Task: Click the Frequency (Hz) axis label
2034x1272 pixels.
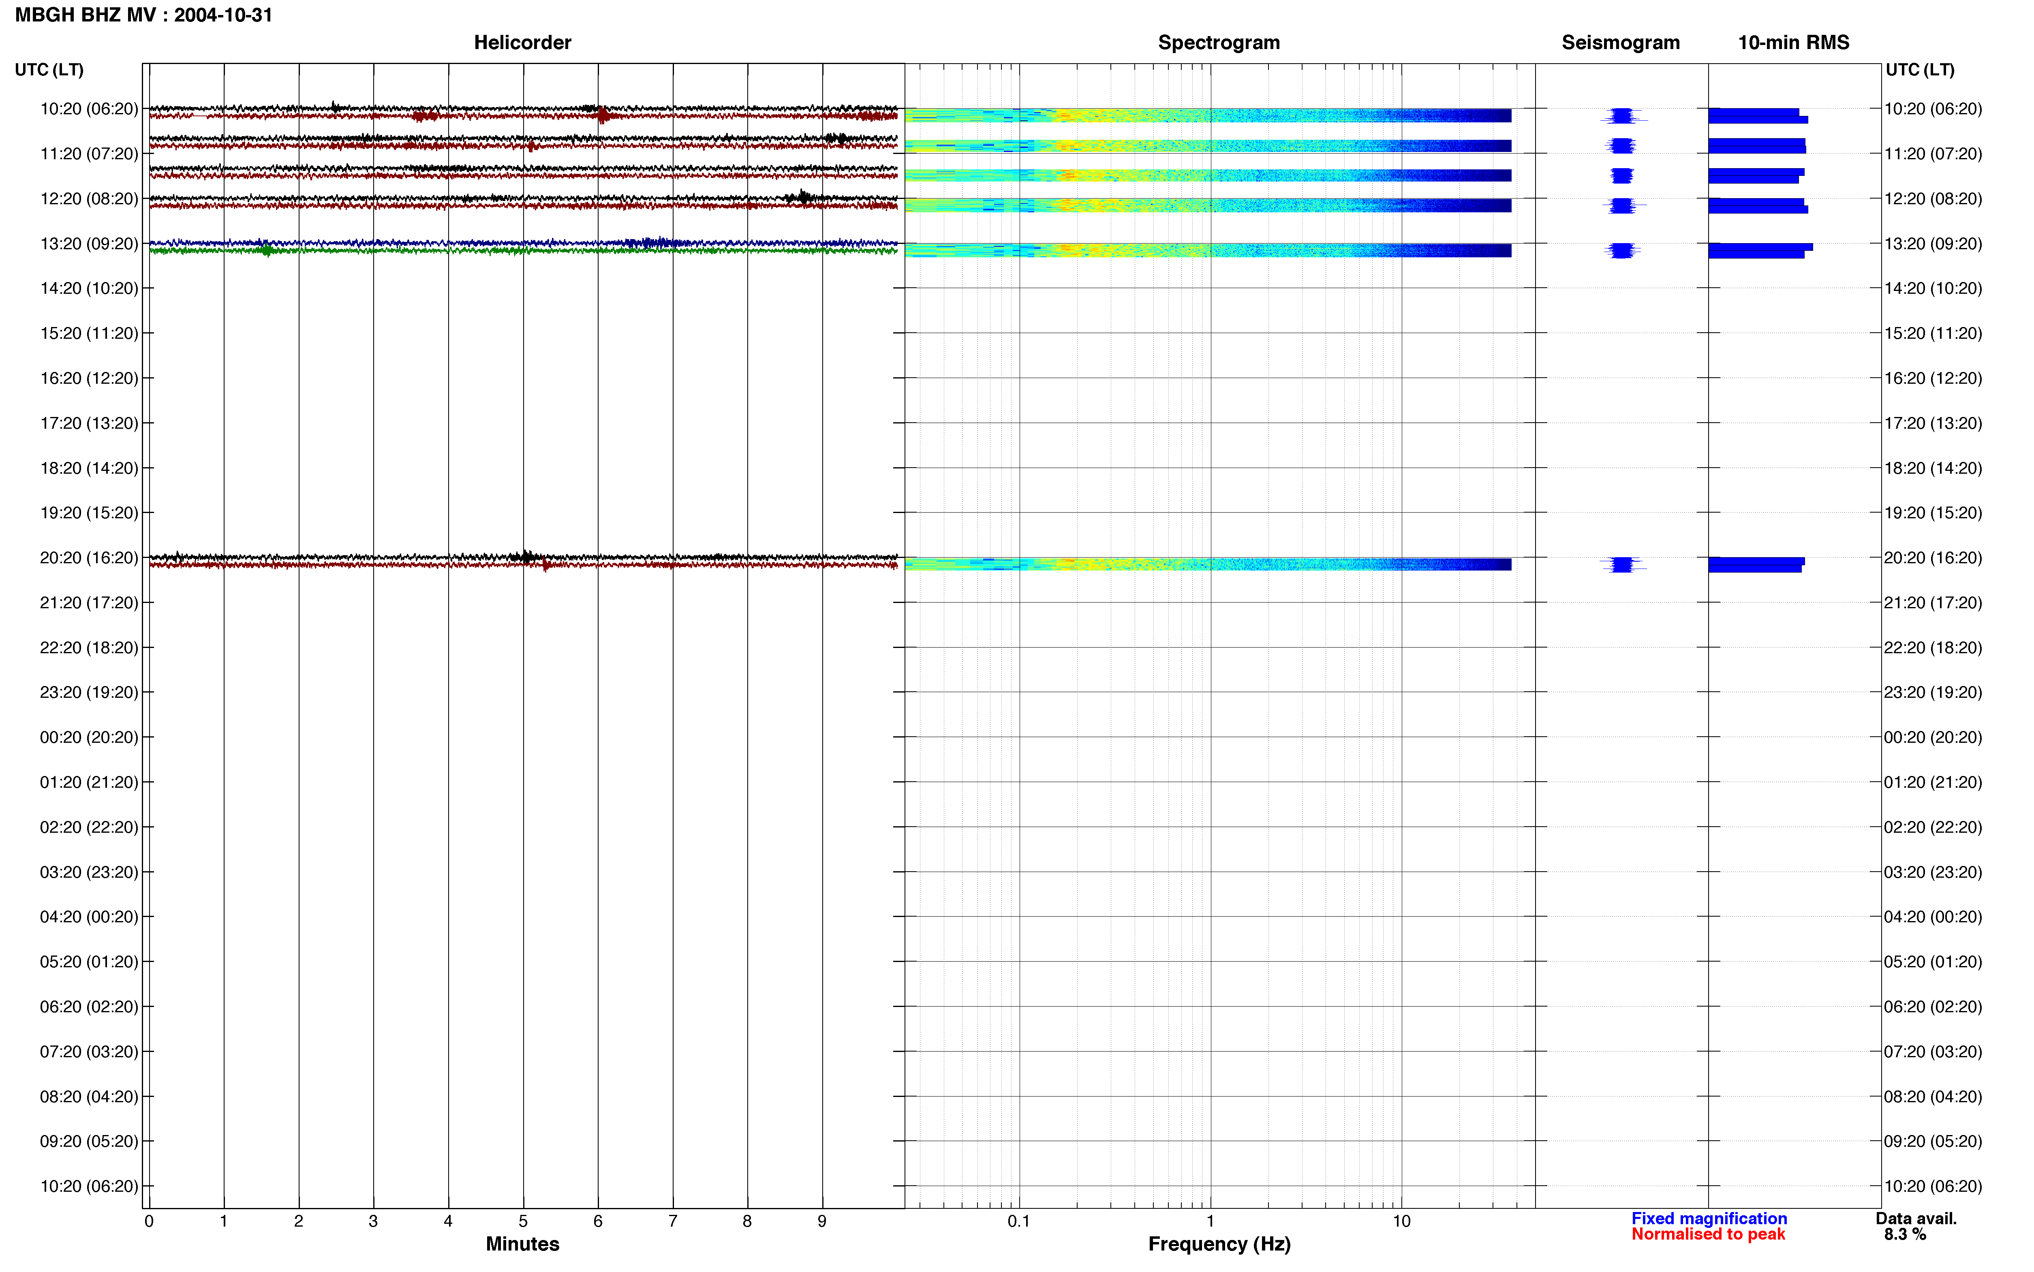Action: tap(1219, 1244)
